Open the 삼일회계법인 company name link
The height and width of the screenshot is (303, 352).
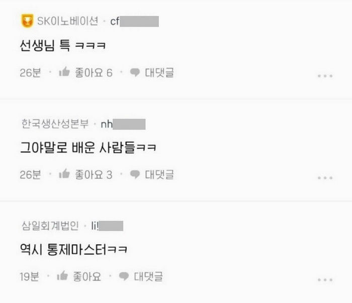coord(50,226)
